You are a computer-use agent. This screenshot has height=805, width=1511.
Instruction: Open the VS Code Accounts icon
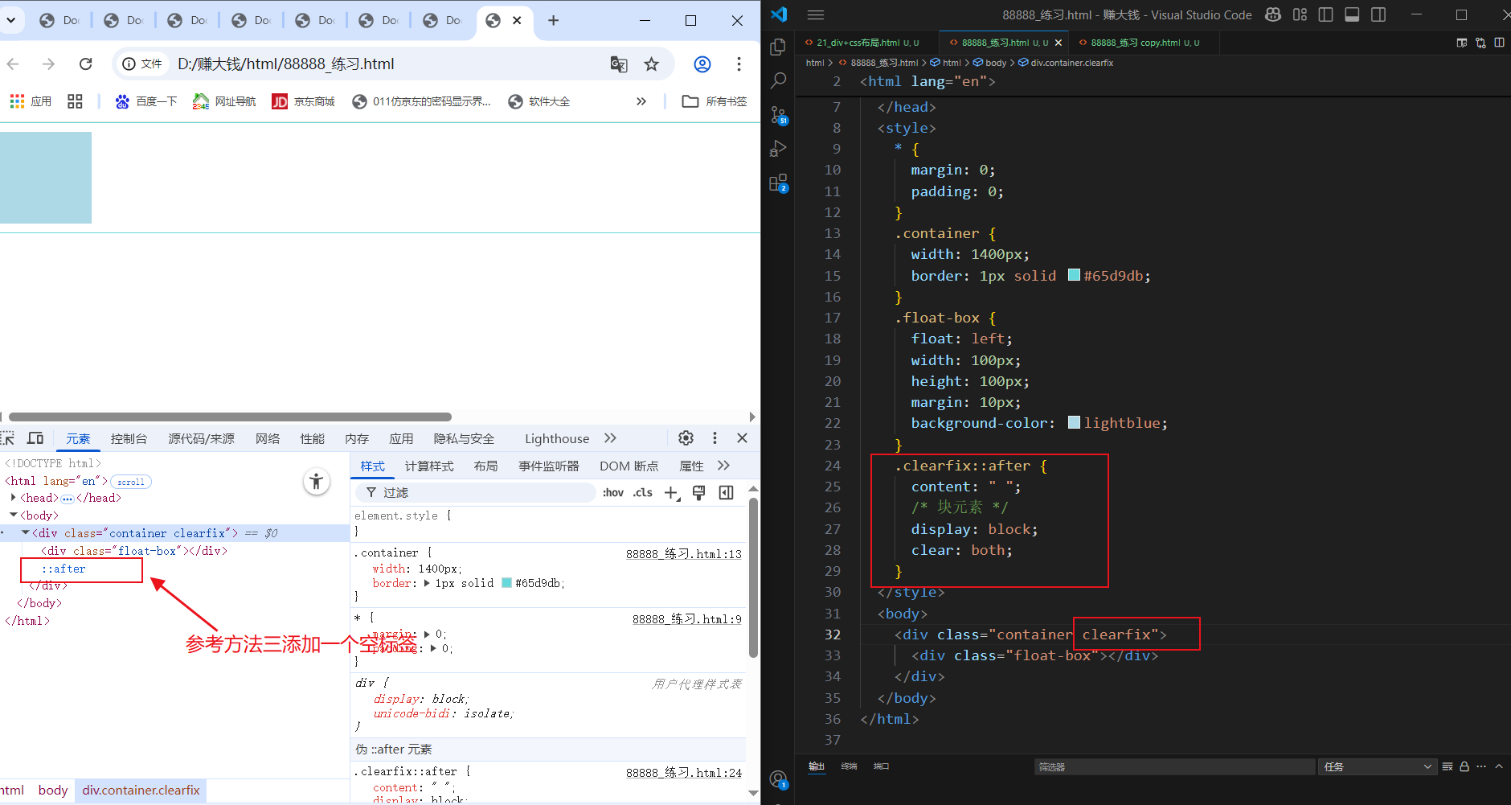pyautogui.click(x=778, y=779)
